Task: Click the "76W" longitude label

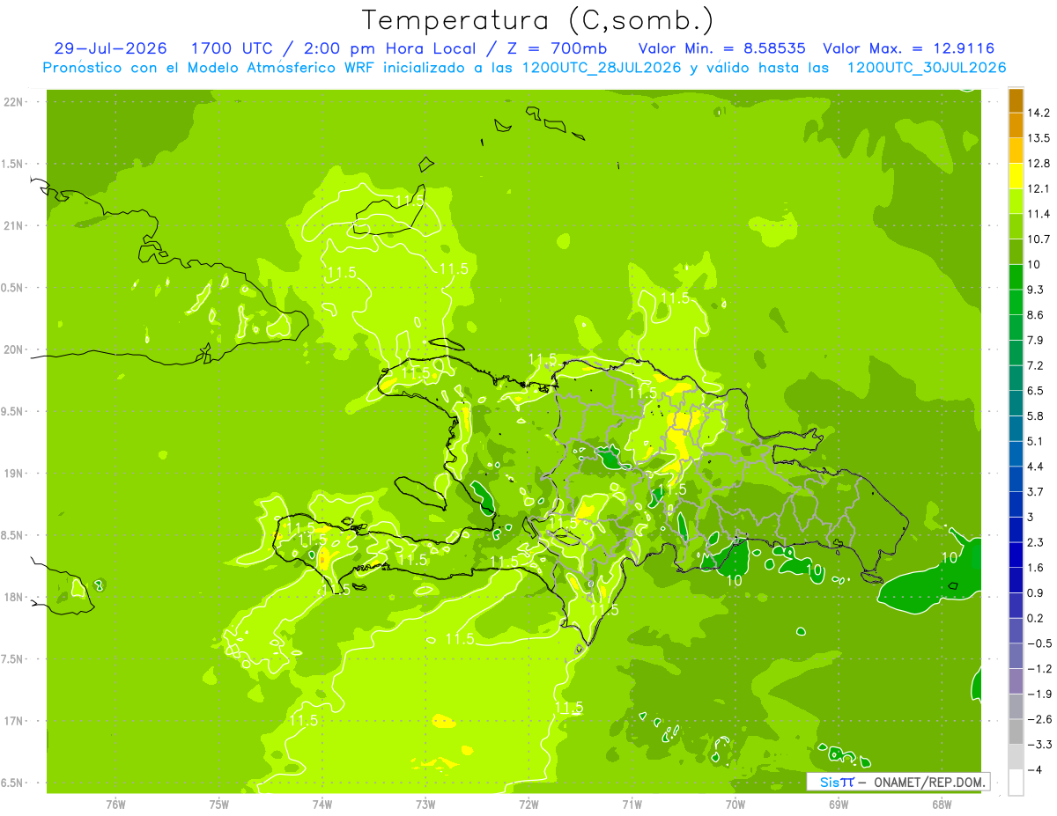Action: [115, 804]
